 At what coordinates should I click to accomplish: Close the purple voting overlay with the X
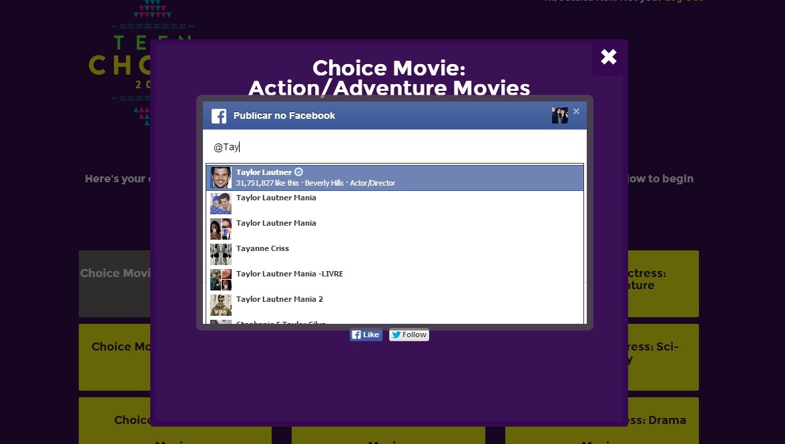pos(608,57)
